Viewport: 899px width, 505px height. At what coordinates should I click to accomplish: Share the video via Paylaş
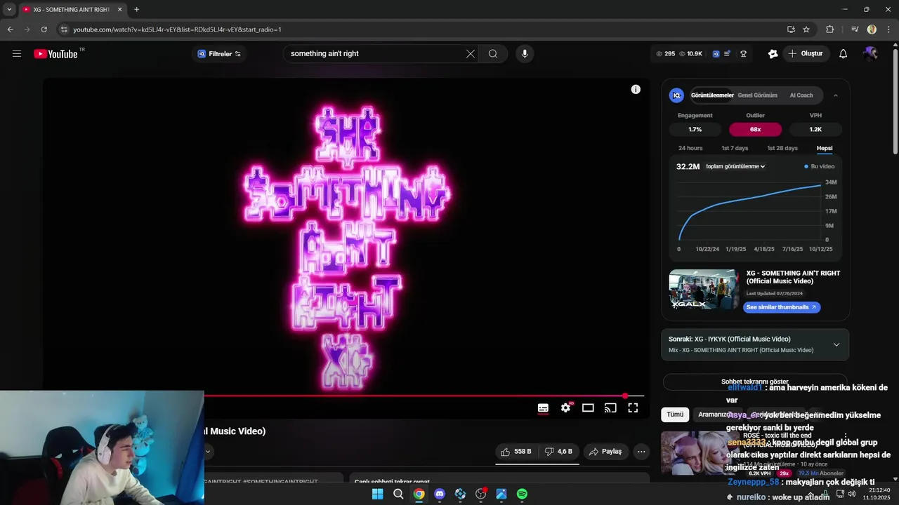[605, 452]
